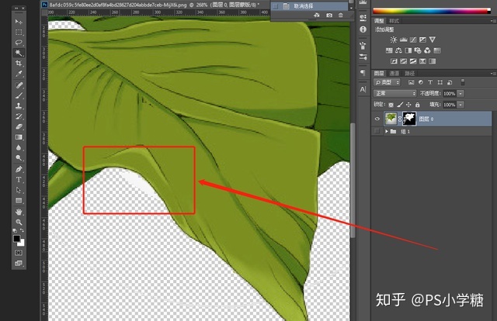Add a Channel Mixer adjustment

click(x=427, y=50)
